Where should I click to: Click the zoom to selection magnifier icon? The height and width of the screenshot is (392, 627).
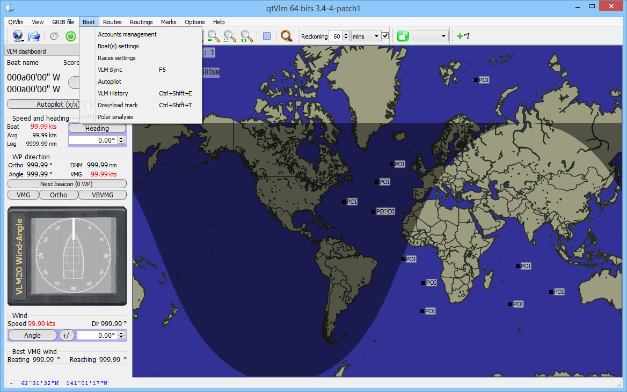(230, 36)
